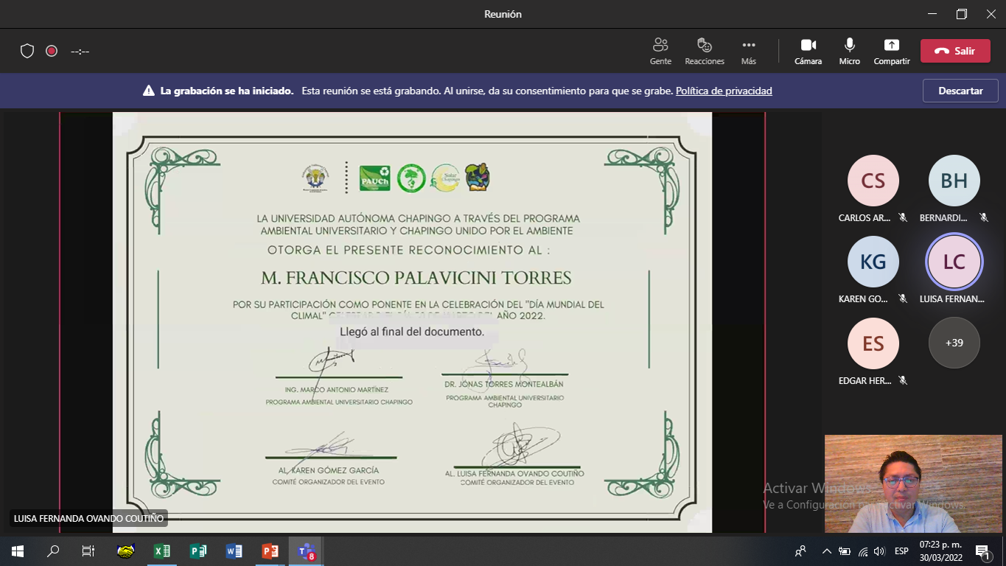This screenshot has height=566, width=1006.
Task: Select participant CS Carlos avatar
Action: (873, 181)
